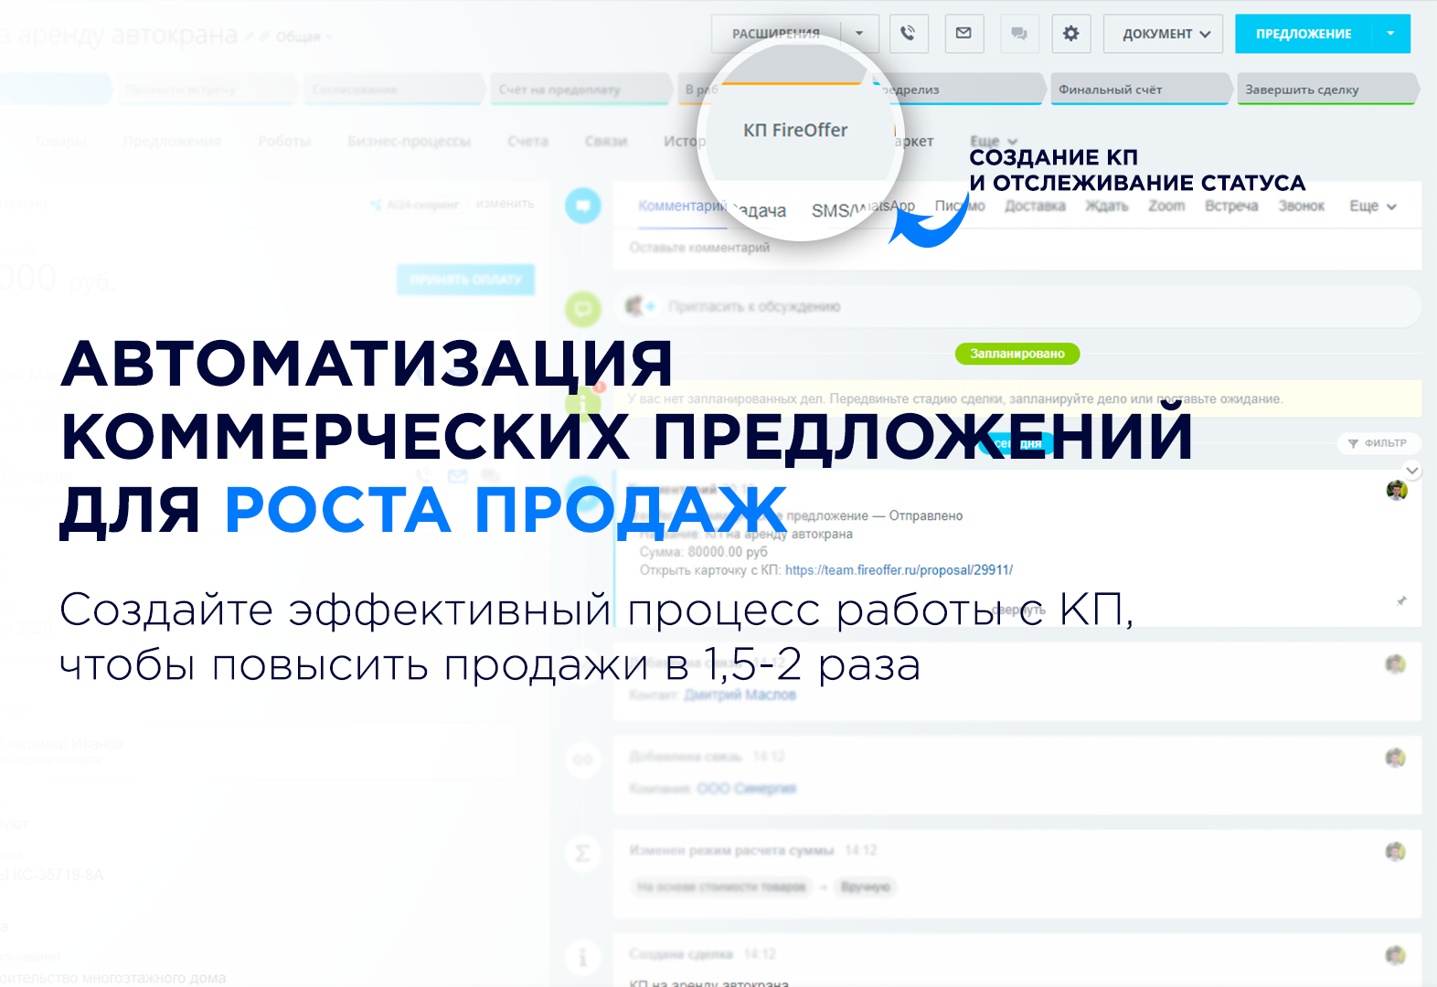The image size is (1437, 987).
Task: Open the contact link Дмитрий Маслов
Action: 740,695
